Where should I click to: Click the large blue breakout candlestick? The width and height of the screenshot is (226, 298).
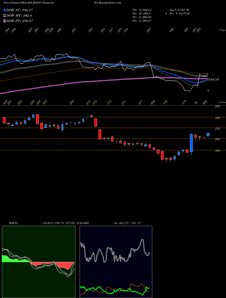(x=191, y=143)
